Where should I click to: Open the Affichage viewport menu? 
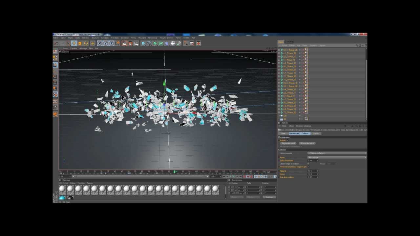tap(83, 49)
